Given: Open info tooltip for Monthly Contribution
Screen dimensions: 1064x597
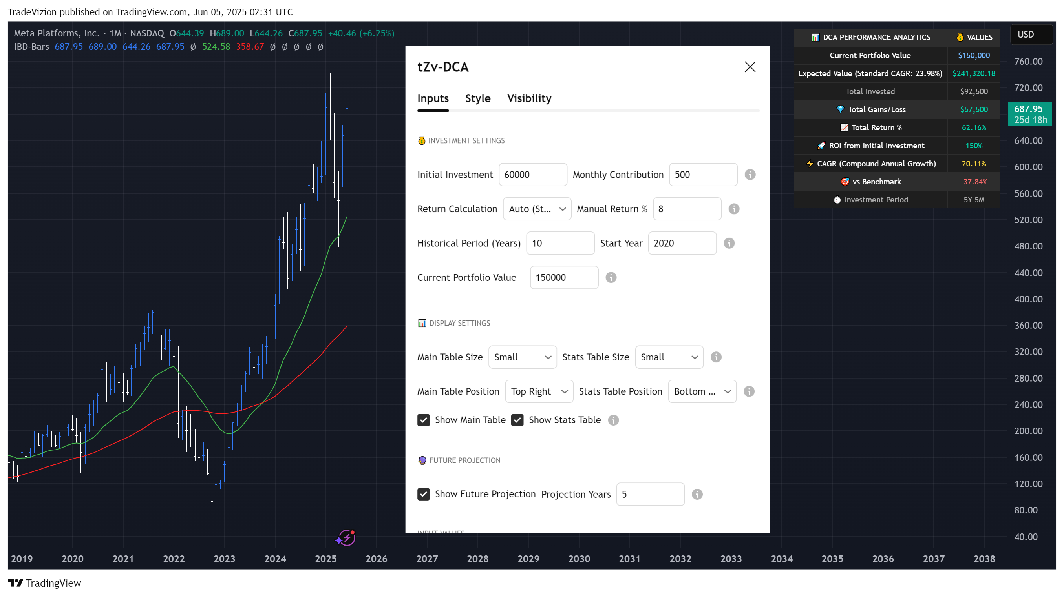Looking at the screenshot, I should [750, 175].
